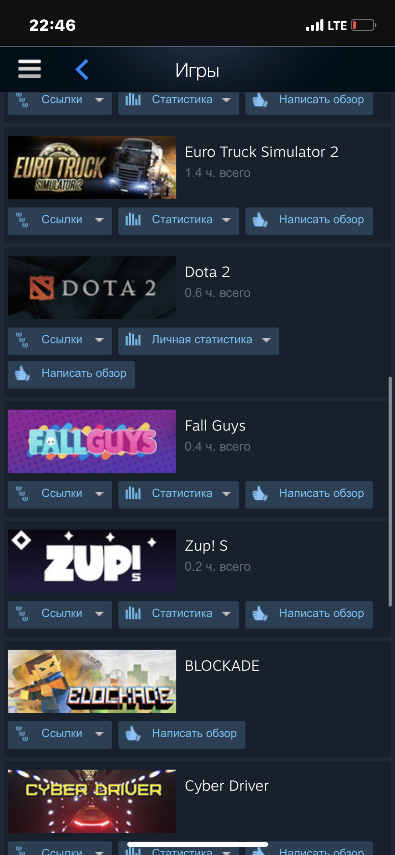The image size is (395, 855).
Task: Click Написать обзор for Fall Guys
Action: pos(309,494)
